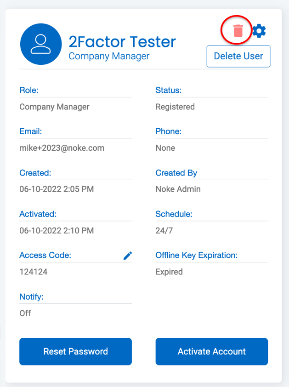Image resolution: width=289 pixels, height=387 pixels.
Task: Click the Phone value None
Action: click(x=165, y=148)
